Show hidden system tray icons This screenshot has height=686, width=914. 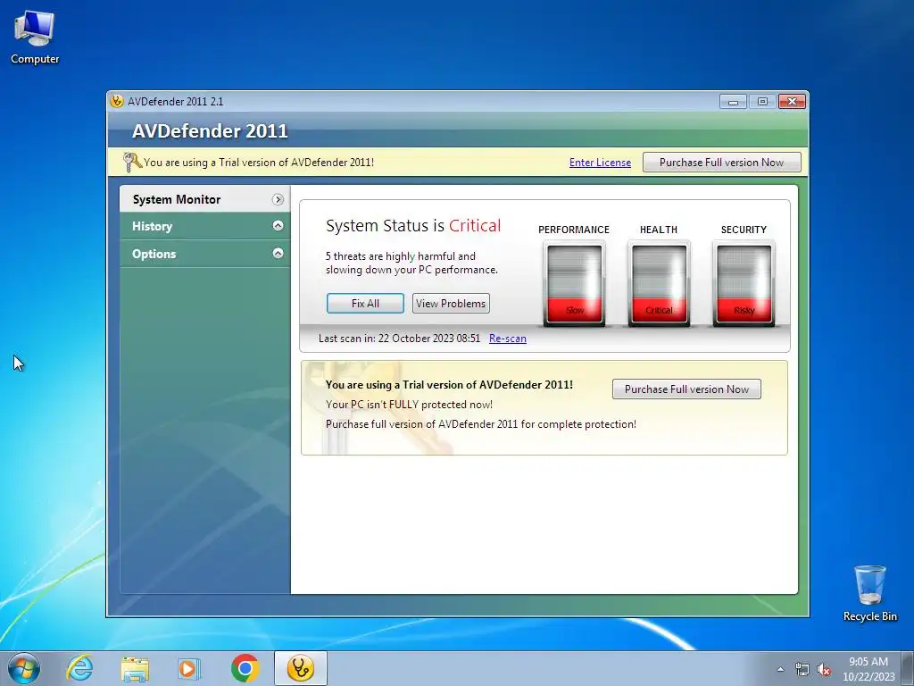point(780,670)
